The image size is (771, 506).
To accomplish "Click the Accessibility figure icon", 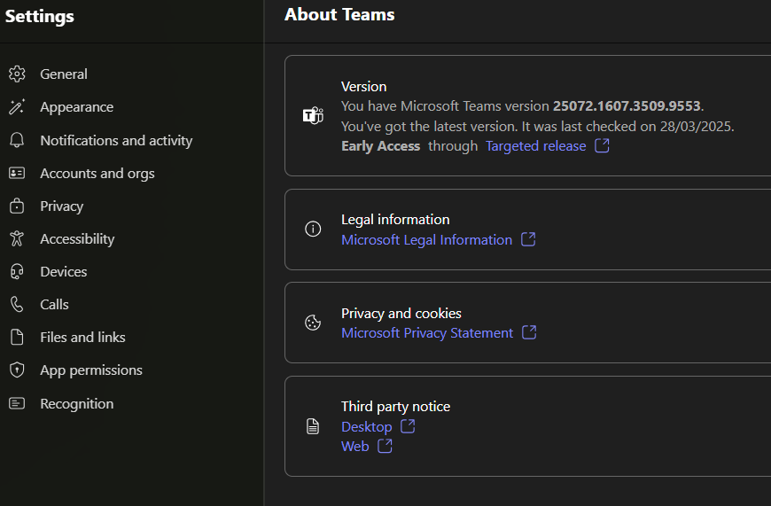I will [x=17, y=239].
